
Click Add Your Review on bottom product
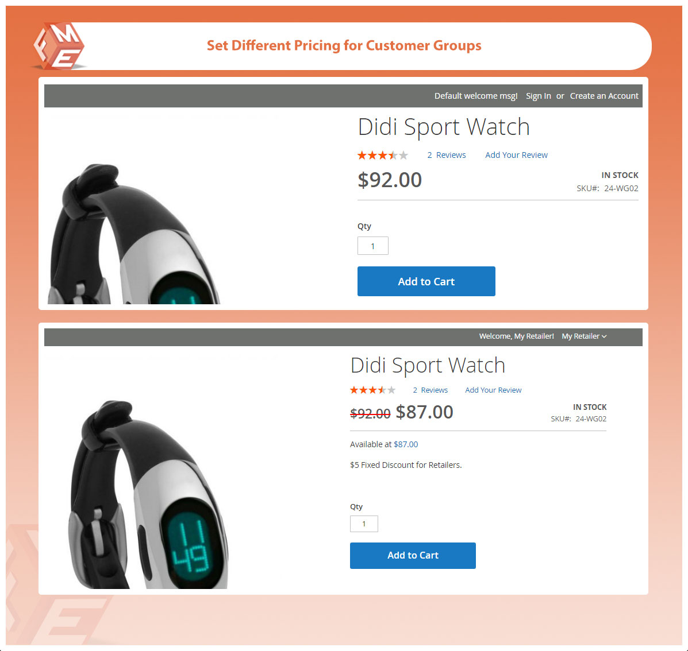(493, 390)
